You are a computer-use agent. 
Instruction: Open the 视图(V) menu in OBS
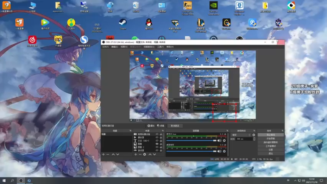[x=124, y=47]
